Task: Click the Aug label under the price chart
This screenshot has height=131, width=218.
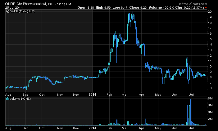Action: (x=8, y=95)
